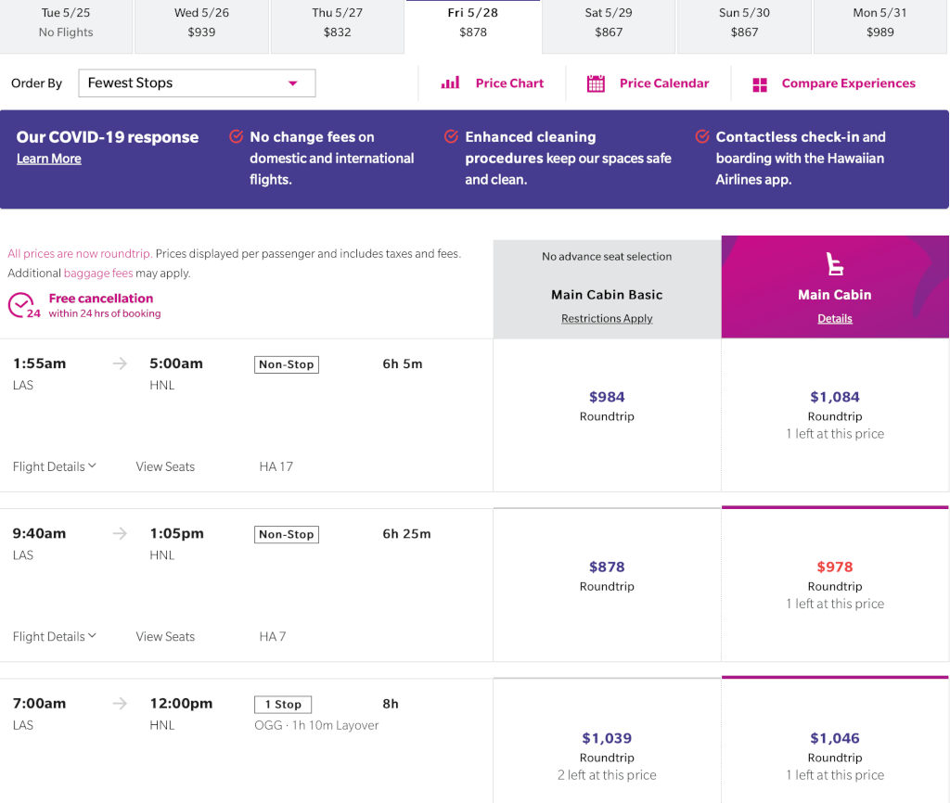The width and height of the screenshot is (950, 803).
Task: Click the checkmark icon beside Contactless check-in
Action: point(702,136)
